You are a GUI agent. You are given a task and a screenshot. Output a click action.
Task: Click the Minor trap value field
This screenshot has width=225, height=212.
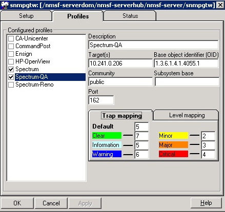click(x=208, y=136)
